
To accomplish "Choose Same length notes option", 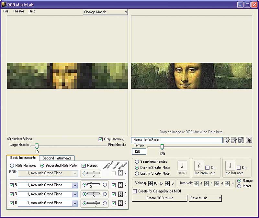I will click(x=137, y=162).
